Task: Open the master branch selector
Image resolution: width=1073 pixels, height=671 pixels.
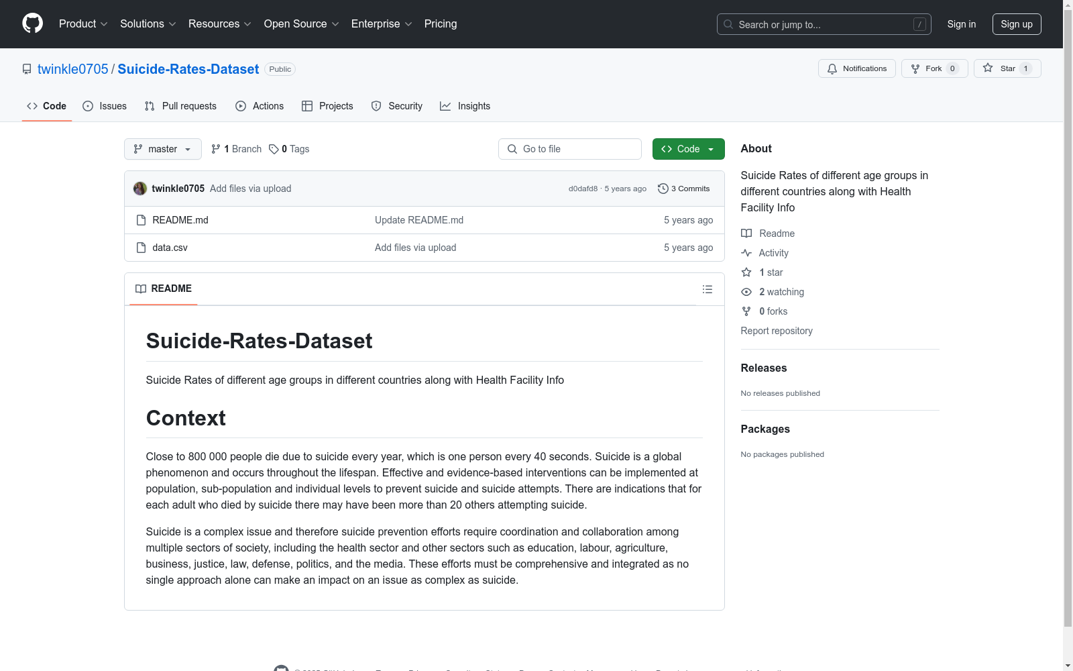Action: tap(163, 149)
